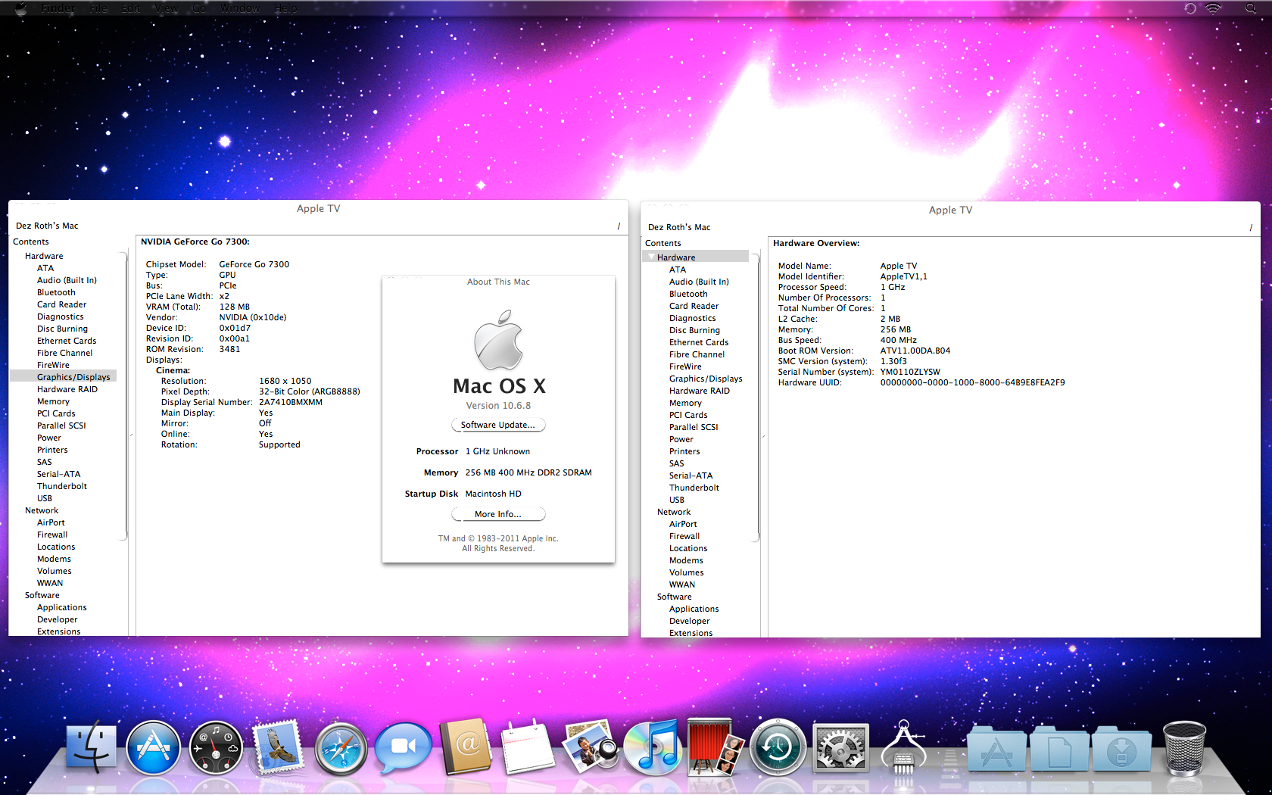Select Network heading in Hardware Overview window
This screenshot has width=1272, height=795.
tap(674, 512)
